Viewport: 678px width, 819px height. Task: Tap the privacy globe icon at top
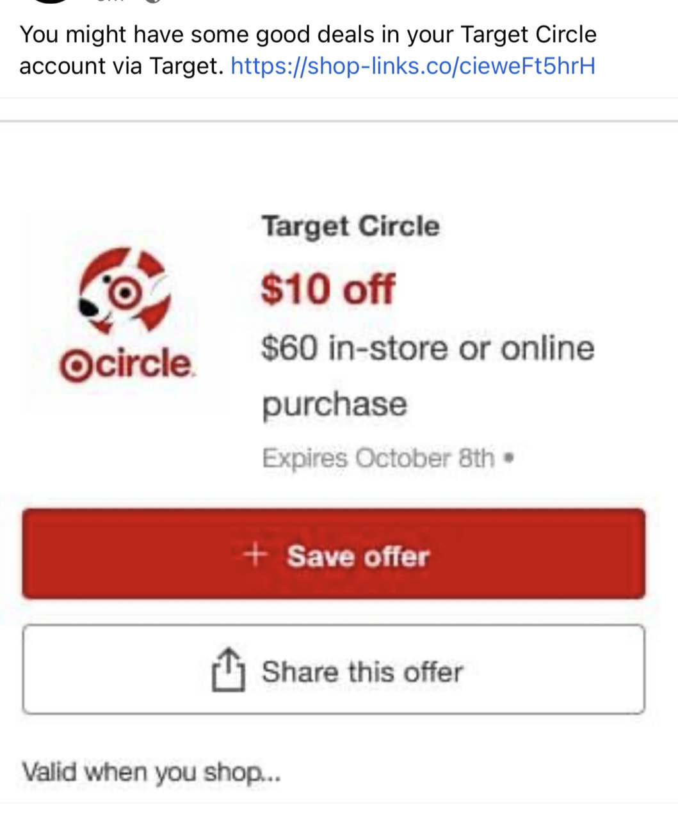[x=151, y=1]
